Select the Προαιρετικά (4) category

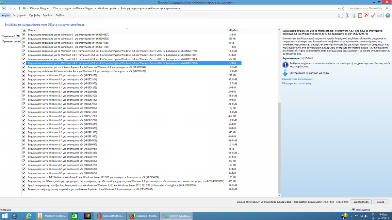12,41
